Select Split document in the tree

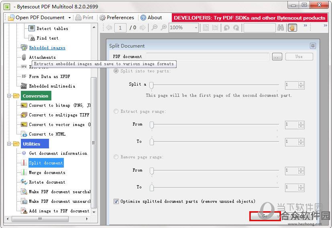(x=46, y=163)
